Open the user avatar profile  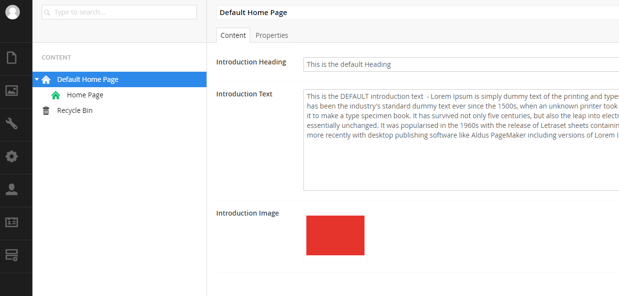[13, 12]
